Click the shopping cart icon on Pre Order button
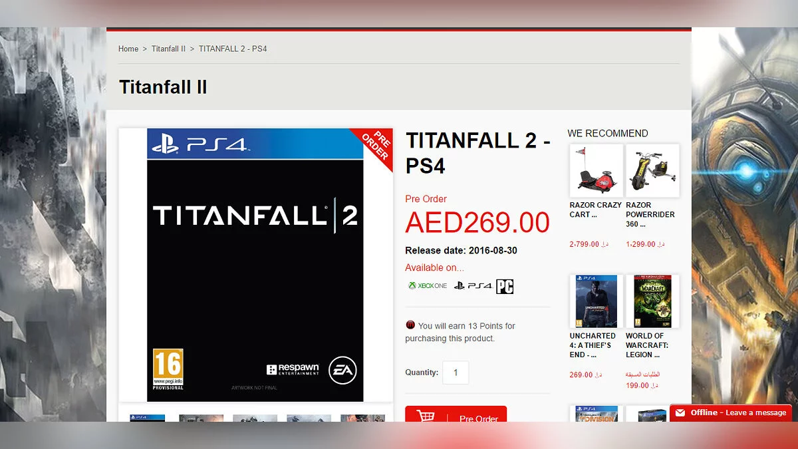The height and width of the screenshot is (449, 798). click(x=426, y=416)
